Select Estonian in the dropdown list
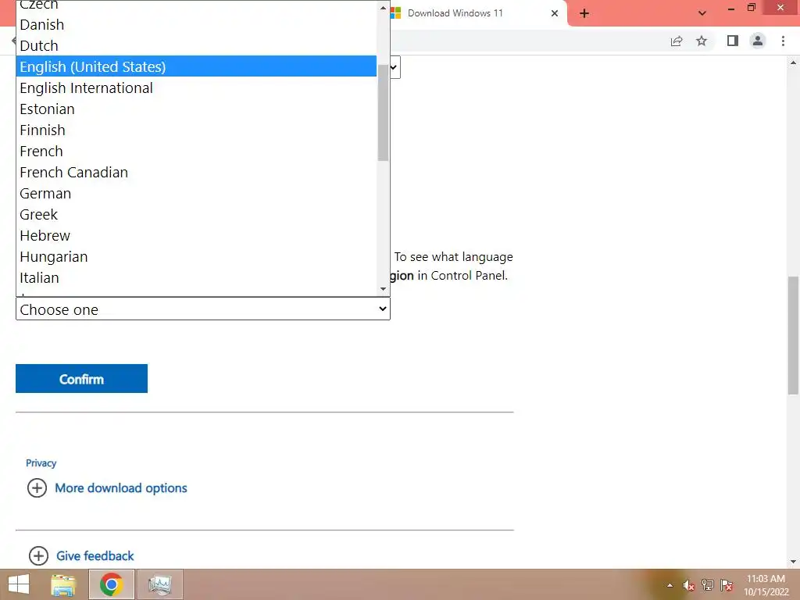This screenshot has height=600, width=800. click(x=196, y=109)
